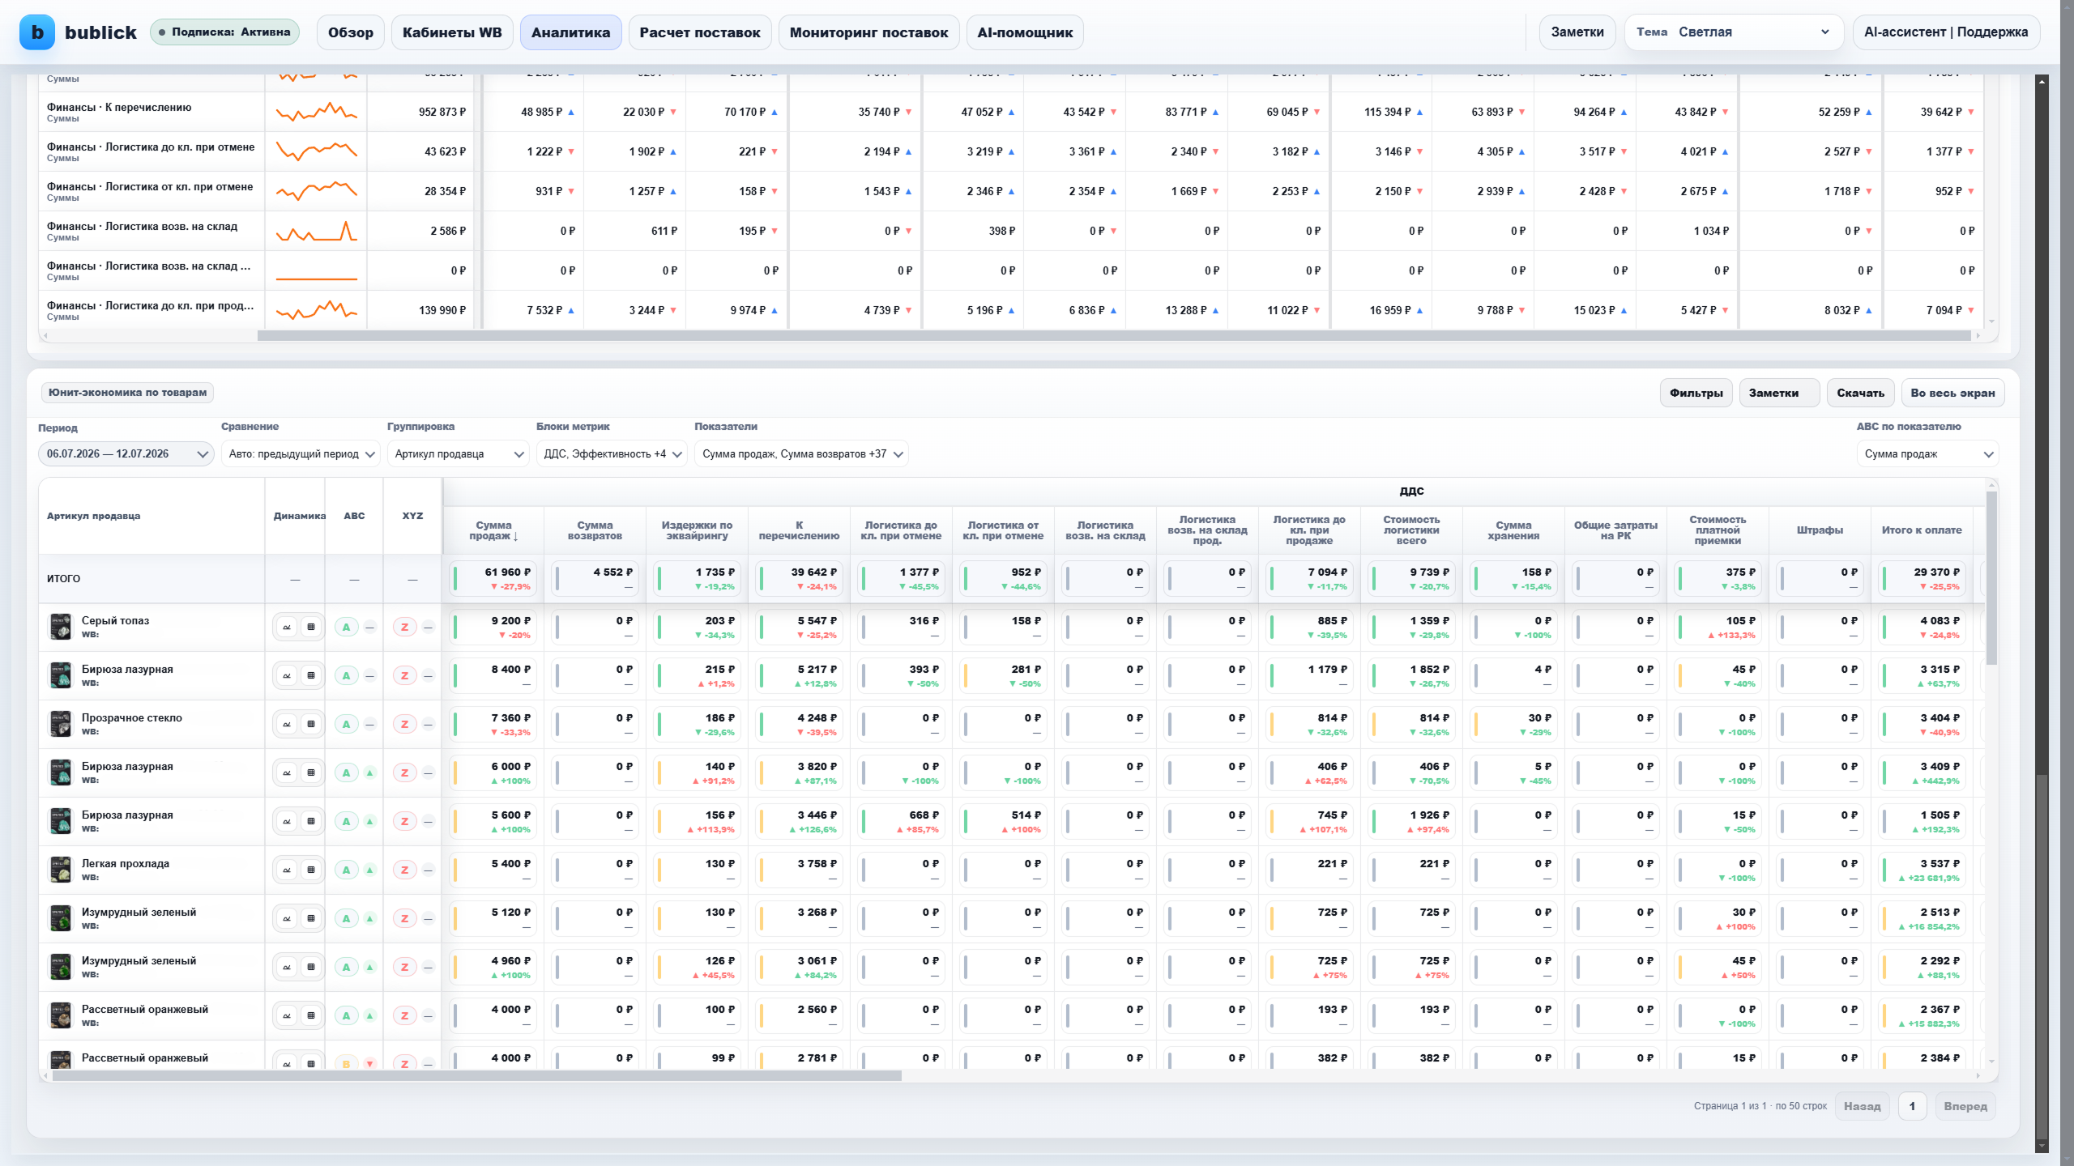Open the Мониторинг поставок tab
This screenshot has height=1166, width=2074.
868,32
